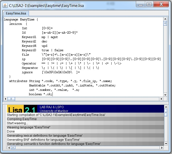
Task: Click the 'boolean *.ok;' line
Action: [41, 94]
